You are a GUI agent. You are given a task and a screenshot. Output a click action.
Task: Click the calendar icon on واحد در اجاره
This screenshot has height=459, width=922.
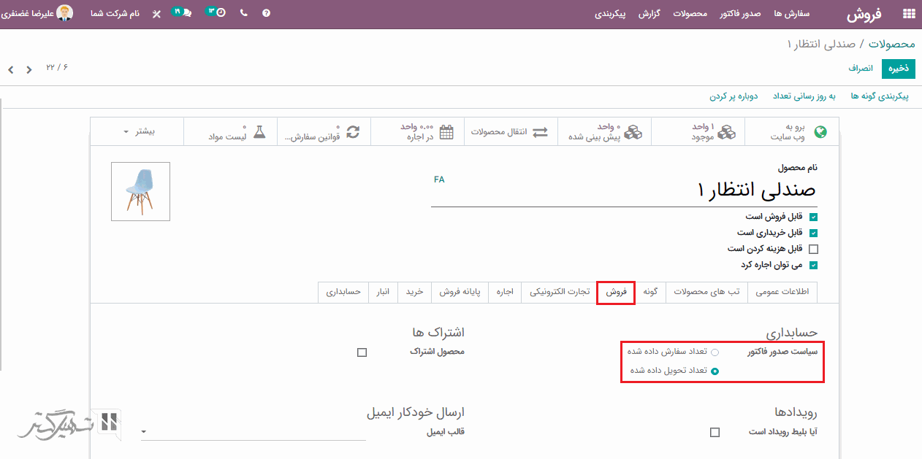pyautogui.click(x=445, y=132)
